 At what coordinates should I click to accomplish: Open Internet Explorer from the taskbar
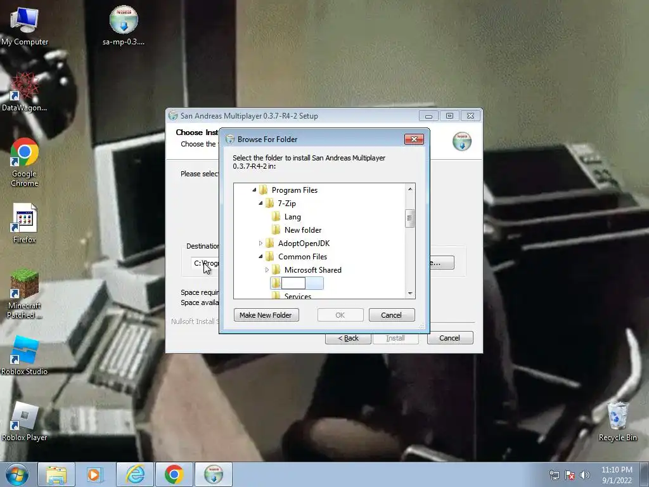(135, 474)
